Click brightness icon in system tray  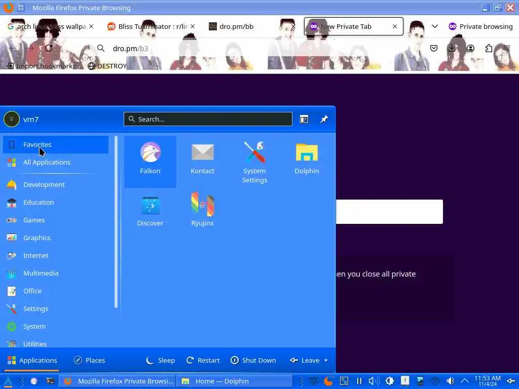click(390, 381)
